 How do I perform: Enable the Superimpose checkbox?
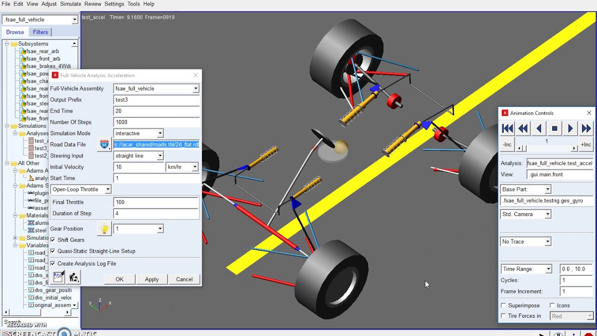pyautogui.click(x=503, y=306)
